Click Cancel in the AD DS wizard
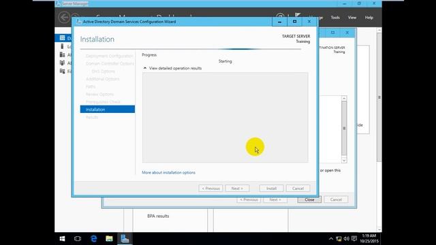 (x=298, y=189)
